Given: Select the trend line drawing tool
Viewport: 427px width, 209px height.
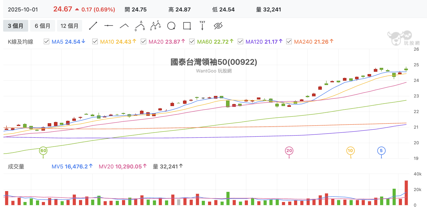Looking at the screenshot, I should (93, 26).
